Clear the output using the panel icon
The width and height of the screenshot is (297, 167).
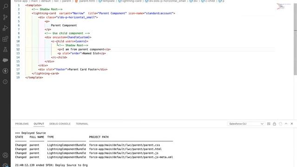point(269,124)
